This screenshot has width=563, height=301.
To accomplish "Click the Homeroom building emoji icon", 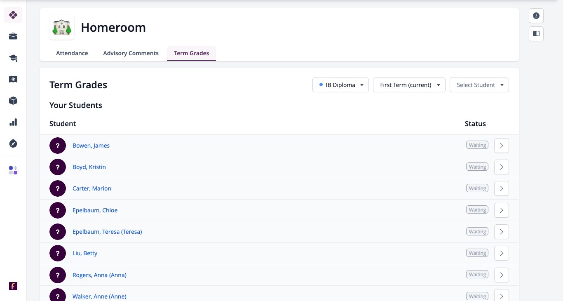I will pyautogui.click(x=62, y=28).
